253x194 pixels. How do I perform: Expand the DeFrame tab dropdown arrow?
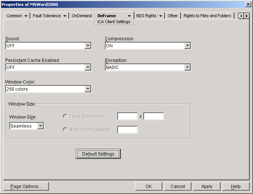(129, 16)
